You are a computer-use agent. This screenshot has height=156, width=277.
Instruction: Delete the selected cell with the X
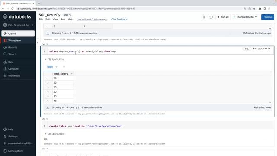click(x=269, y=49)
